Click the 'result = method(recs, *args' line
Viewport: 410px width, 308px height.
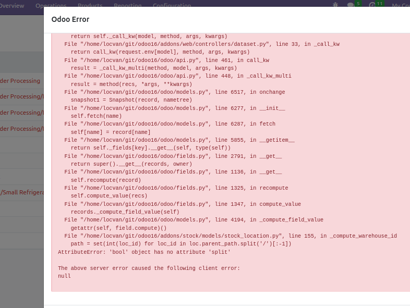coord(131,84)
